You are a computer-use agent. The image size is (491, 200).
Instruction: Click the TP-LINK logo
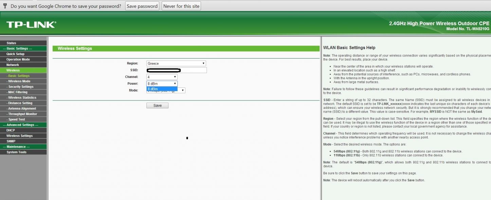(31, 24)
